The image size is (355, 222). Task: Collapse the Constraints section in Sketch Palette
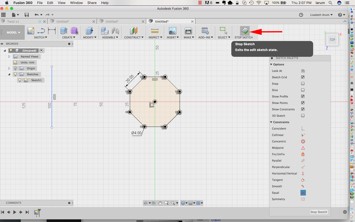[271, 122]
